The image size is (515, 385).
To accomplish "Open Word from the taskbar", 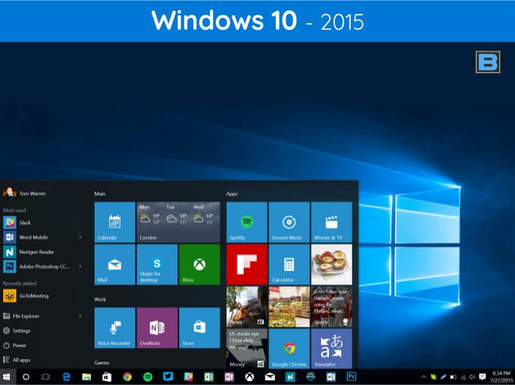I will [x=331, y=377].
